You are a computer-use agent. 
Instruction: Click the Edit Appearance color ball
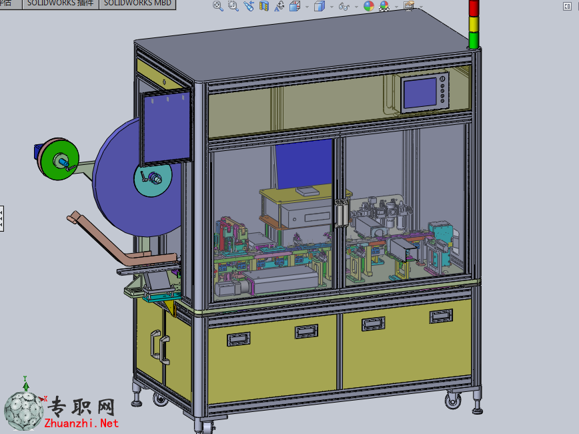tap(368, 6)
